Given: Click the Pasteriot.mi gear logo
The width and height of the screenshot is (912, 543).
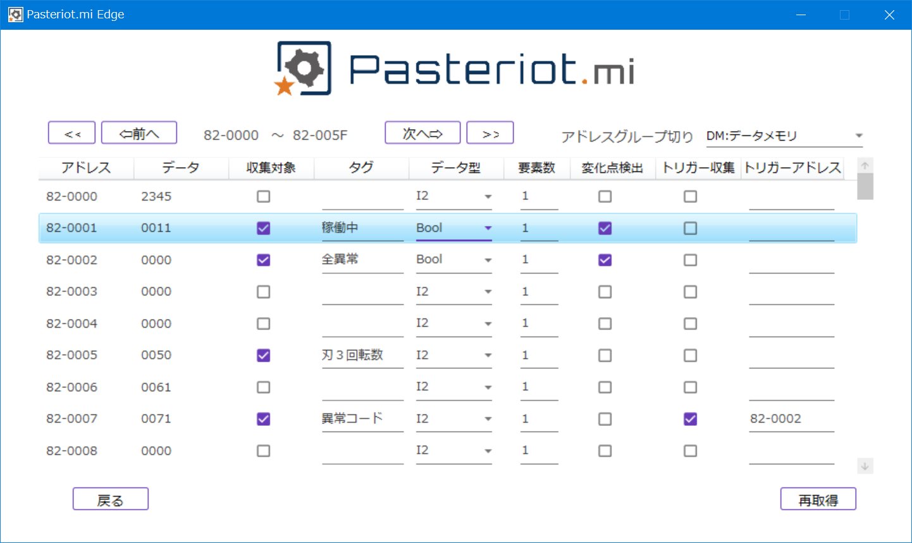Looking at the screenshot, I should pyautogui.click(x=303, y=68).
